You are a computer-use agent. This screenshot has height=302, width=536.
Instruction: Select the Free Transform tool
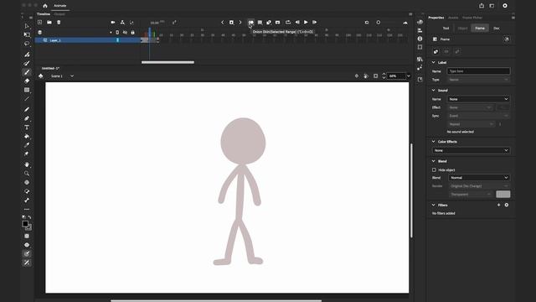(x=27, y=35)
